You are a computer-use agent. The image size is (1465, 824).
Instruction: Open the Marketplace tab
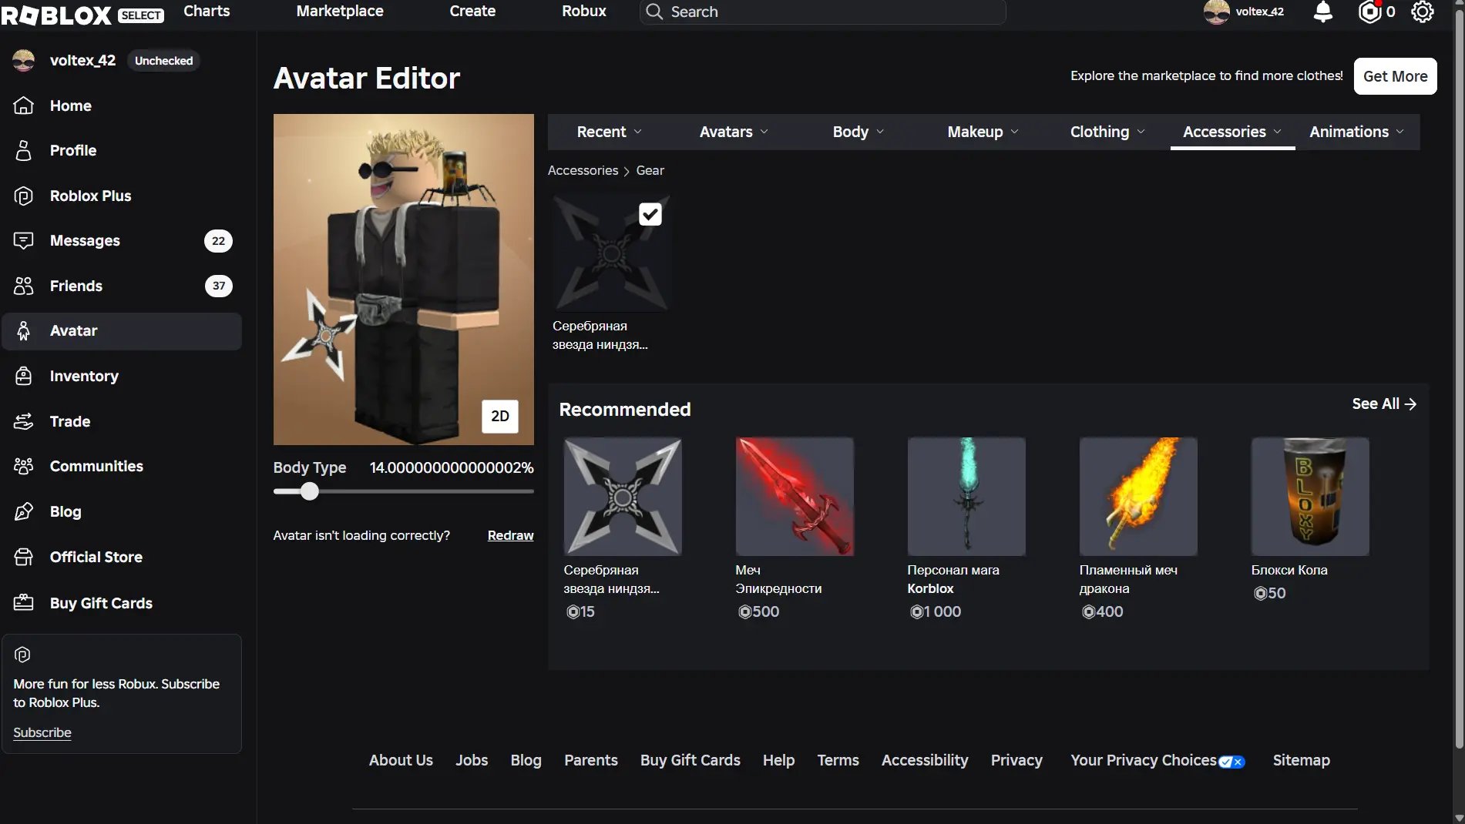340,12
